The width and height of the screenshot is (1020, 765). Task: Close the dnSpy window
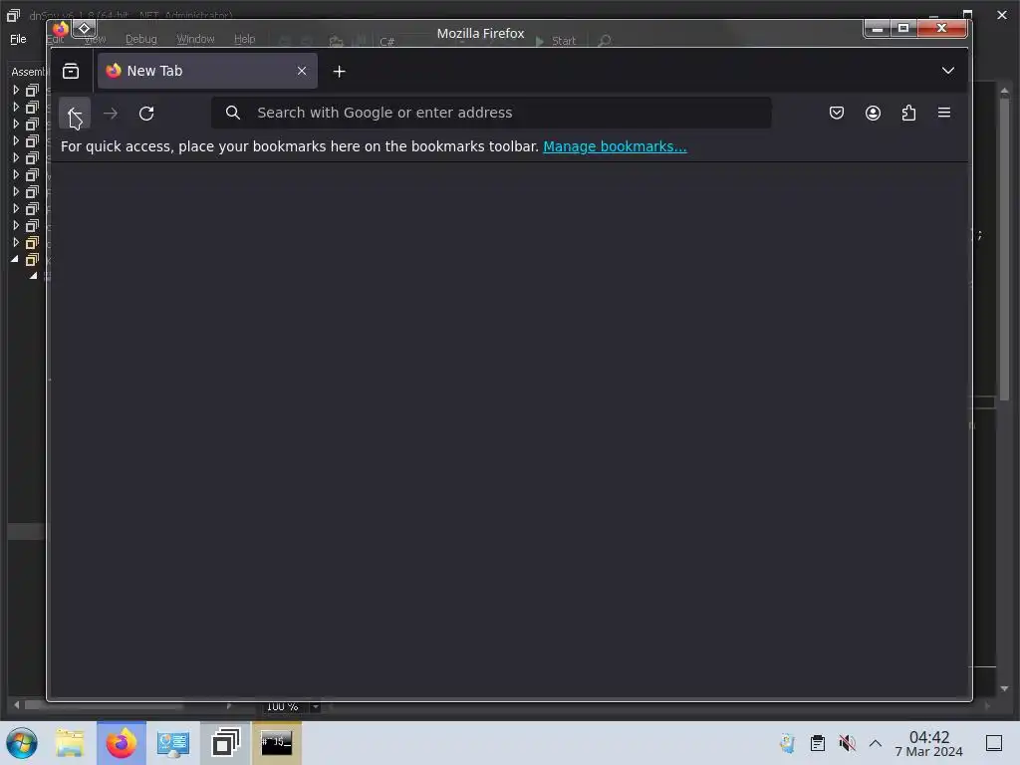point(1002,14)
